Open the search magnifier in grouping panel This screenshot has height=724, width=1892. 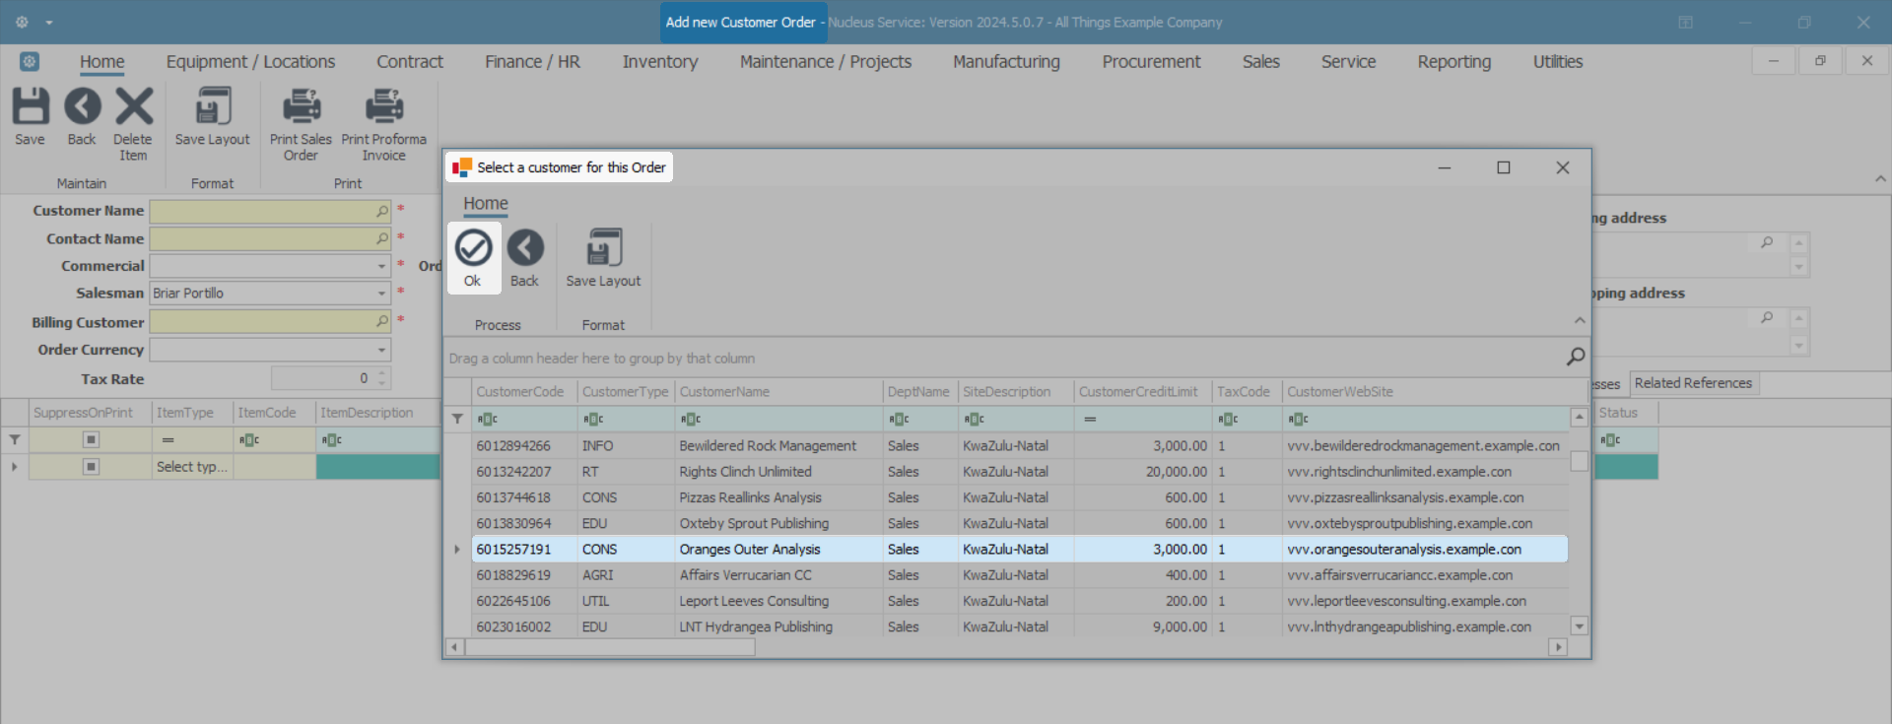coord(1575,357)
